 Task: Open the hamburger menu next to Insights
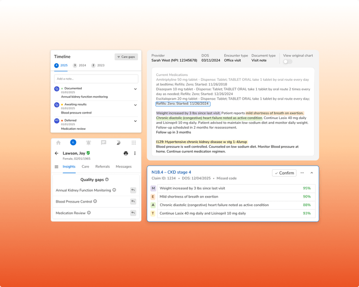pos(57,167)
